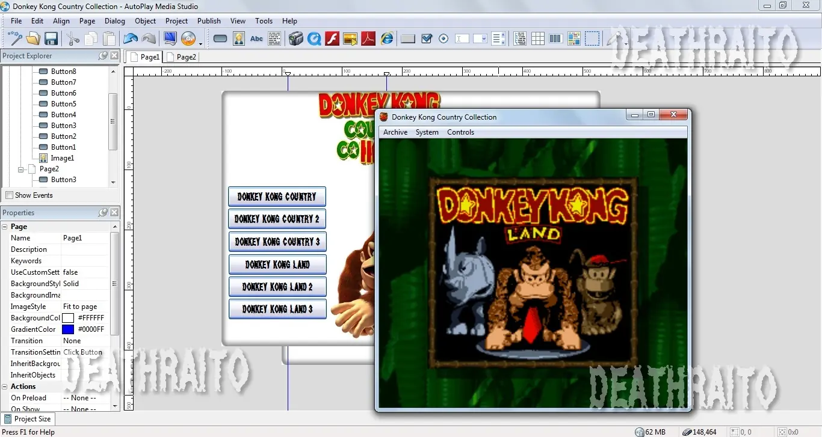Insert a CheckBox object from toolbar

427,39
